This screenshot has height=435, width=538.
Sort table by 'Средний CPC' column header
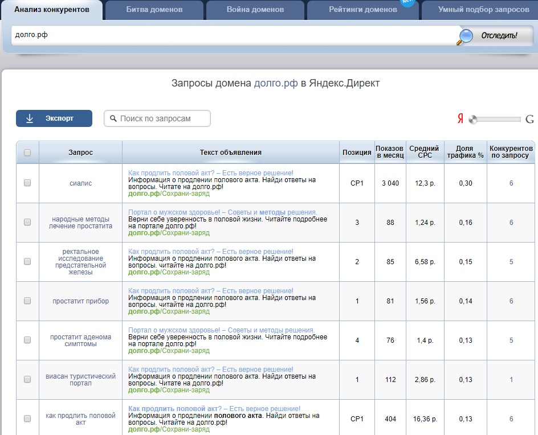(424, 152)
